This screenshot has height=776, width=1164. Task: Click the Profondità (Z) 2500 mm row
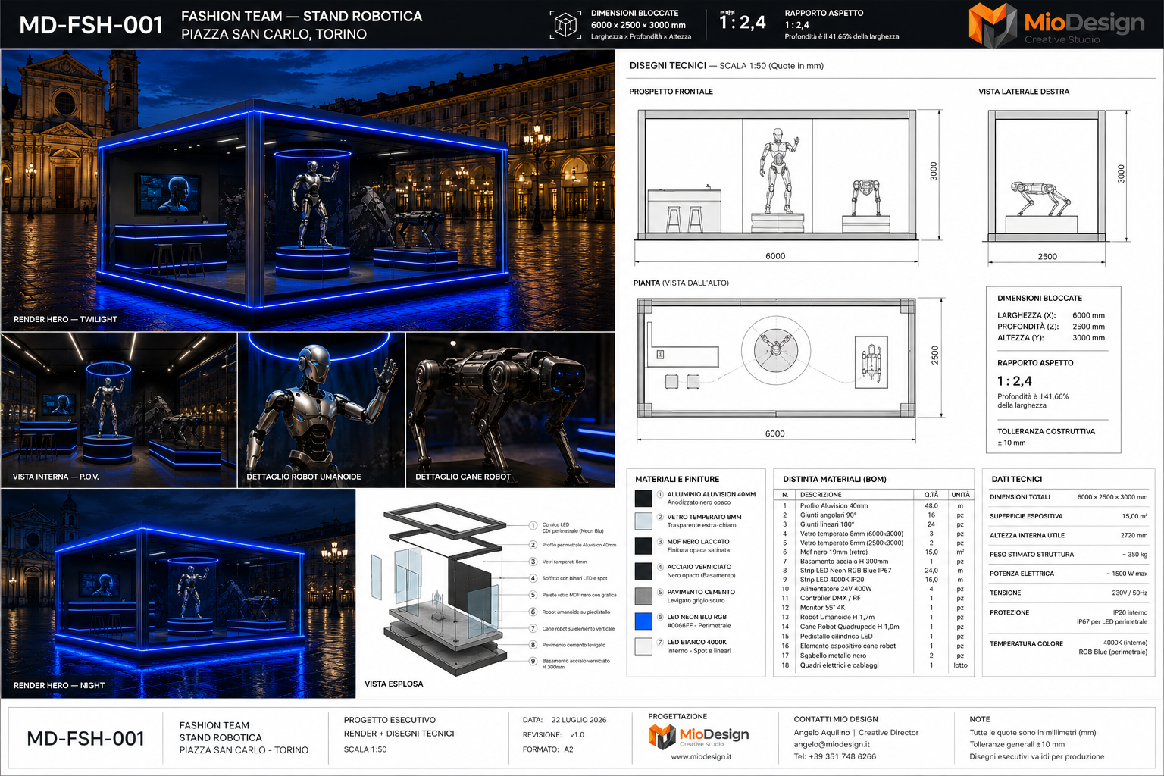(1051, 327)
